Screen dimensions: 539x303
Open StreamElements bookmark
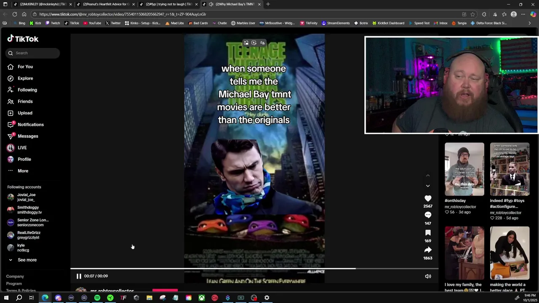point(336,23)
